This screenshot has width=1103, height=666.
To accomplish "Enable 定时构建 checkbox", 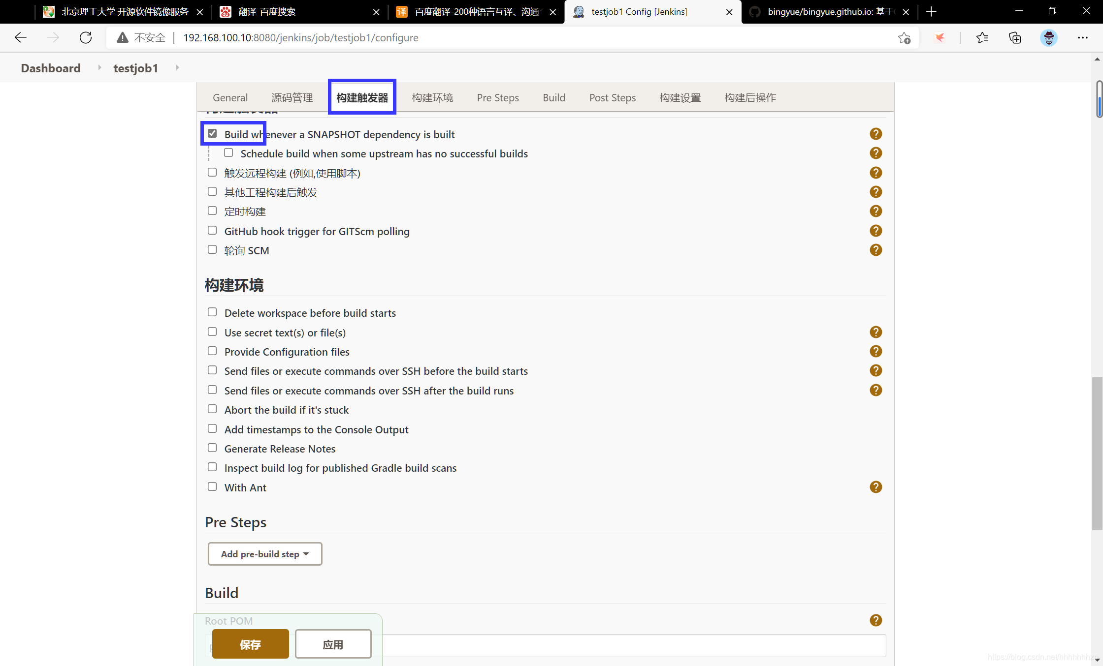I will (212, 211).
